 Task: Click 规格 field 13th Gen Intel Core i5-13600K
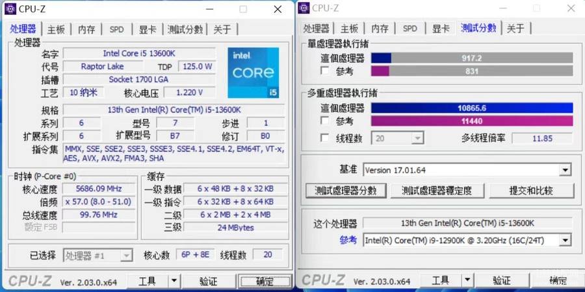pyautogui.click(x=174, y=110)
